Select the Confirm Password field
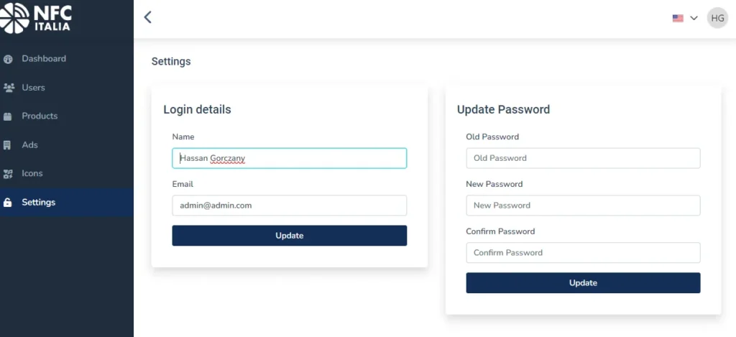 (583, 253)
